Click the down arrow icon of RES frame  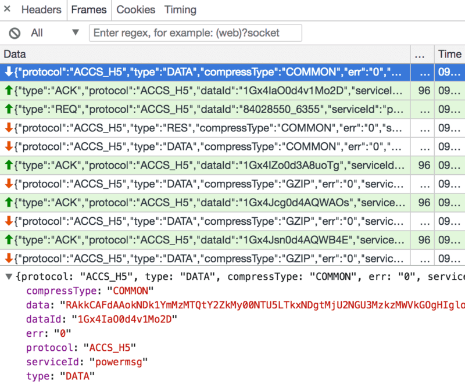click(x=9, y=128)
